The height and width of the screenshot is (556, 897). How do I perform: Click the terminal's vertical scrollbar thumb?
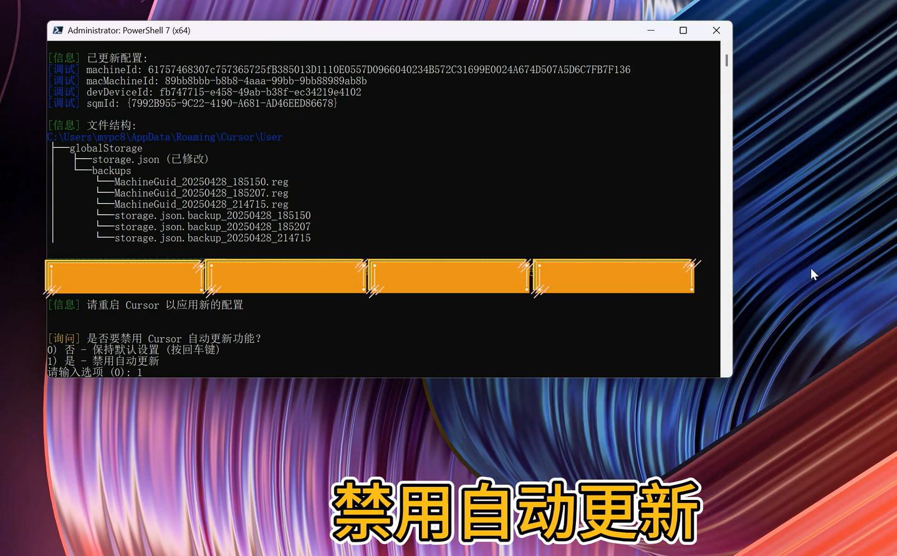pyautogui.click(x=726, y=60)
